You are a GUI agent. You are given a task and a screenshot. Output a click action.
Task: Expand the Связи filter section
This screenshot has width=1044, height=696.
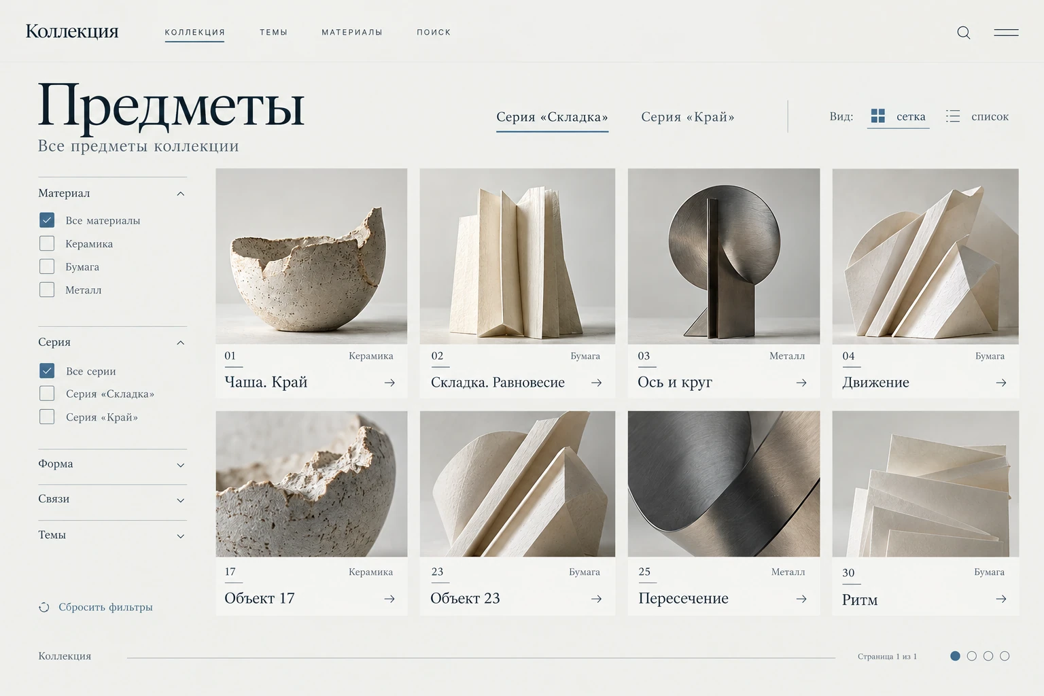click(x=180, y=500)
